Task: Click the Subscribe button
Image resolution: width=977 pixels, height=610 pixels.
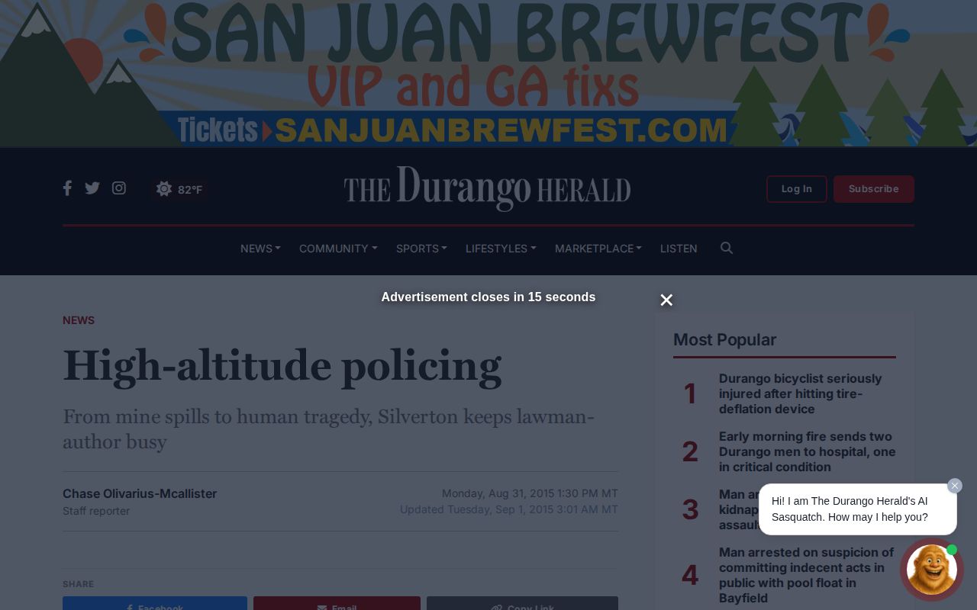Action: coord(874,189)
